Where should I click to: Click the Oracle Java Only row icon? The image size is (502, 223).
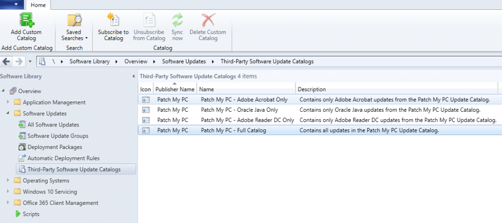tap(146, 110)
